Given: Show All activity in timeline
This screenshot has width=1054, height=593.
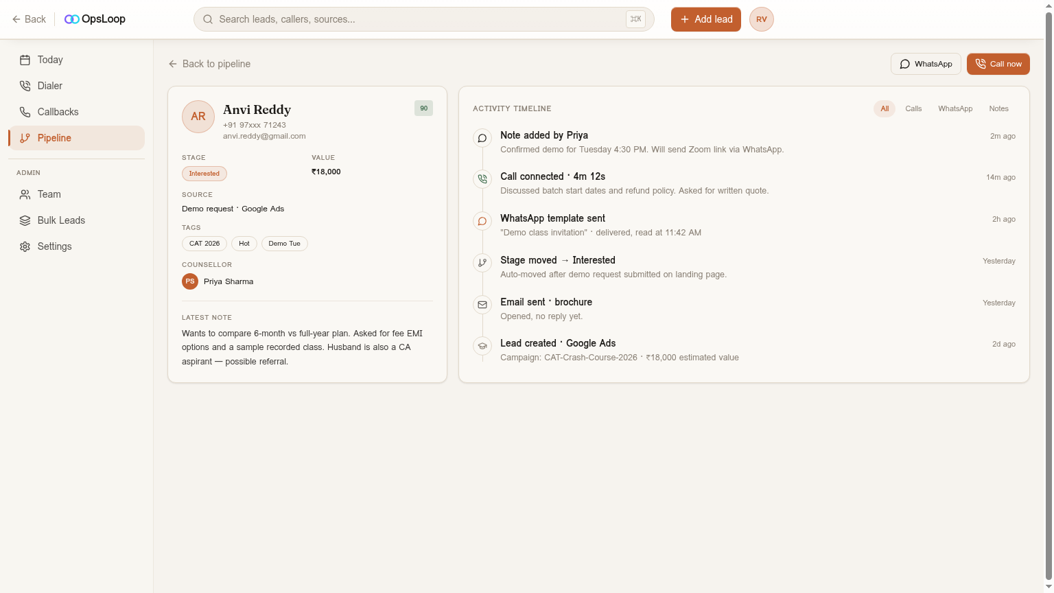Looking at the screenshot, I should pos(885,108).
